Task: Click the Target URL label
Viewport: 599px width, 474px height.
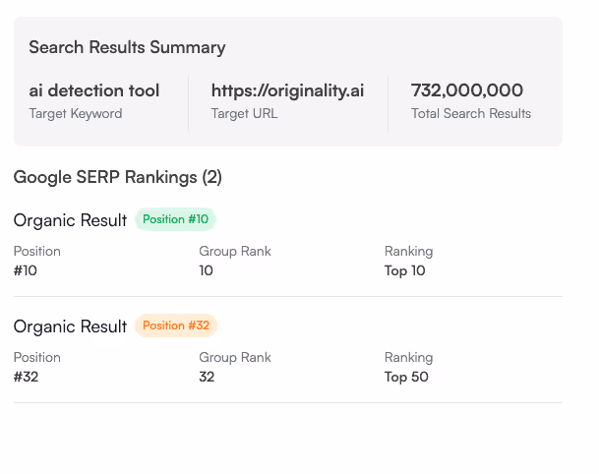Action: click(244, 113)
